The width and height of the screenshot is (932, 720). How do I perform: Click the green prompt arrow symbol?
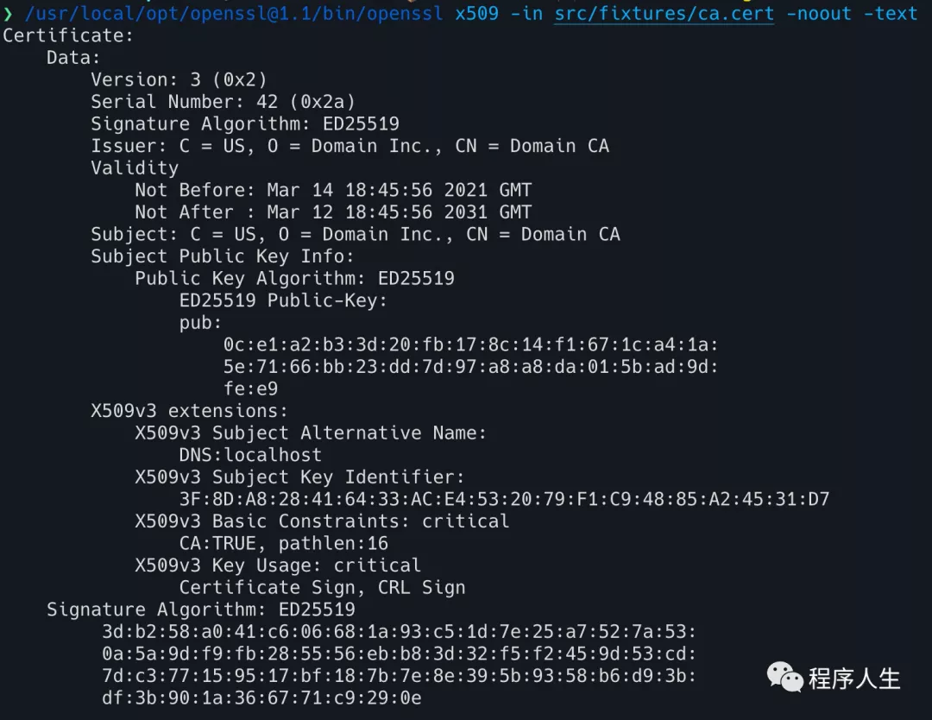click(x=8, y=13)
